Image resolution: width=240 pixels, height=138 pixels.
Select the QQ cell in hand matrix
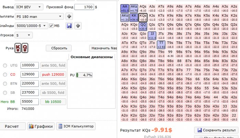coord(143,26)
